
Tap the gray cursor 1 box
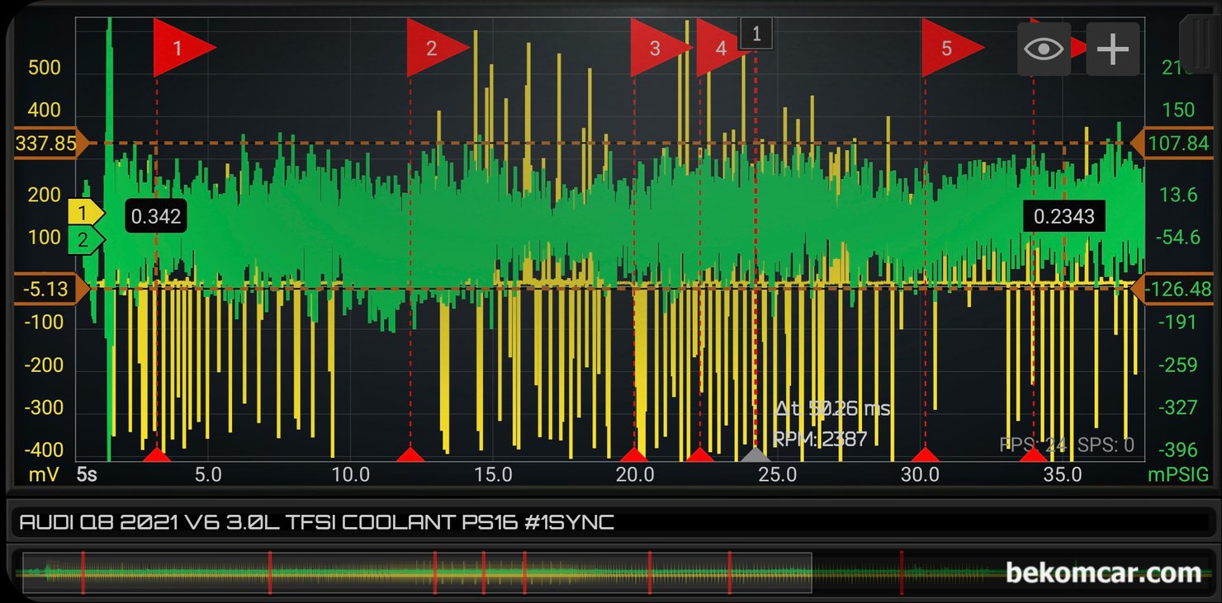click(756, 34)
